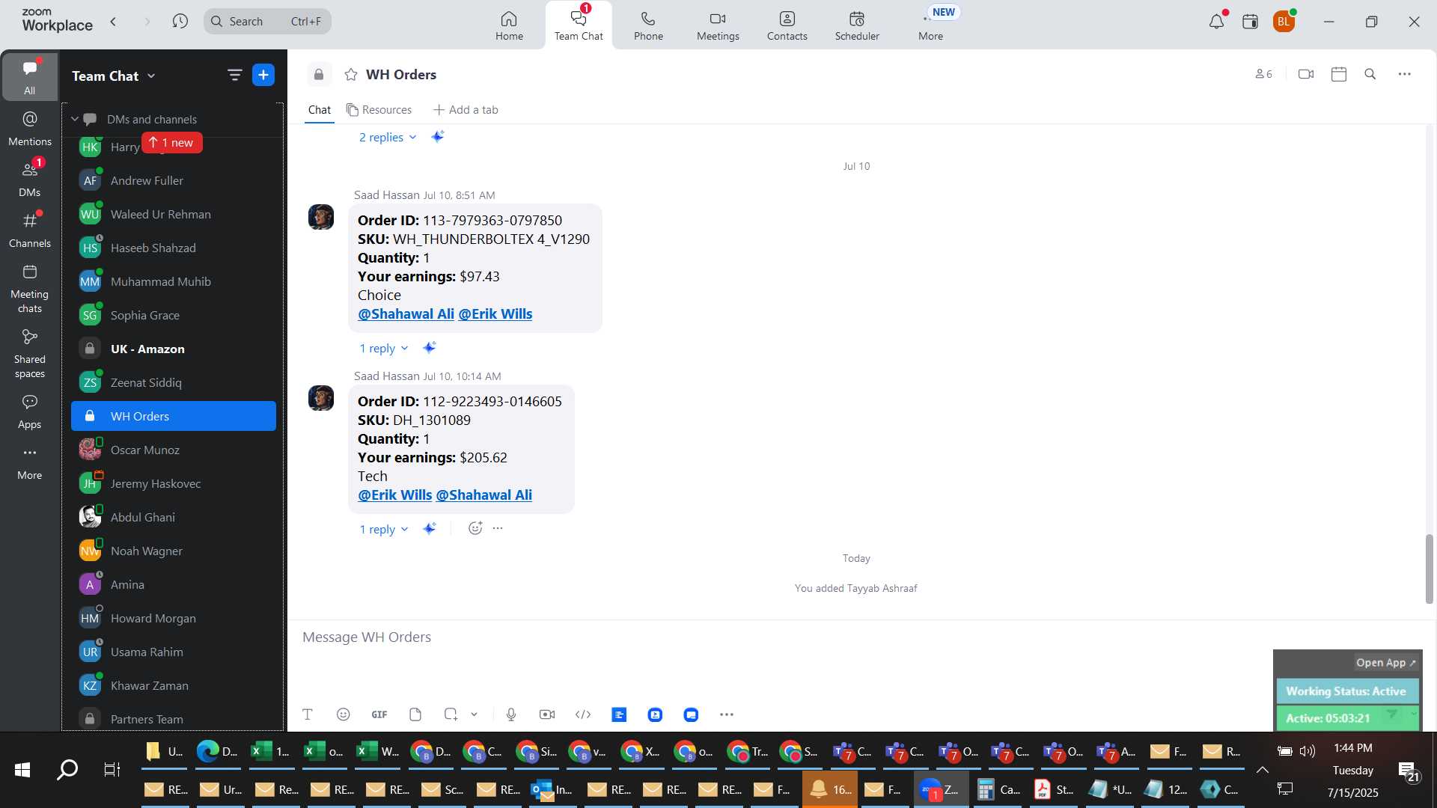This screenshot has width=1437, height=808.
Task: Open AI summary for THUNDERBOLTEX thread
Action: (x=430, y=347)
